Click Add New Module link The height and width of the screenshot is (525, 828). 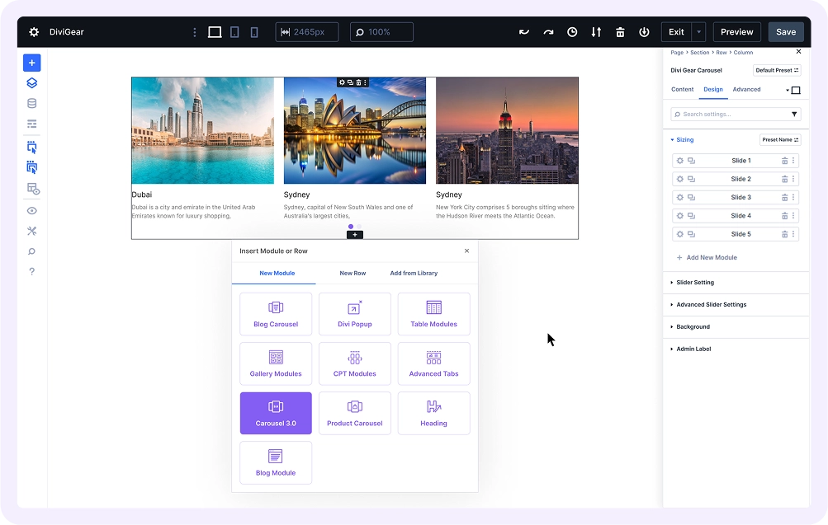click(x=711, y=258)
